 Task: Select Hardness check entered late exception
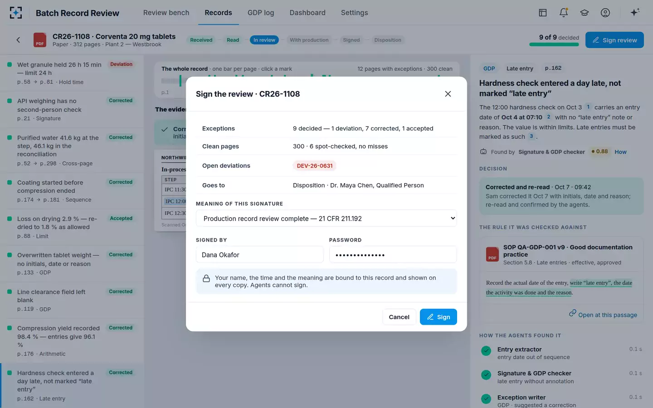[73, 385]
